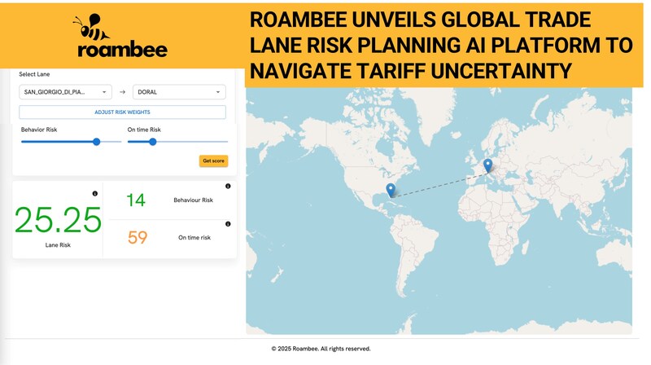Click the 2025 Roambee copyright text
This screenshot has width=651, height=365.
click(x=321, y=349)
